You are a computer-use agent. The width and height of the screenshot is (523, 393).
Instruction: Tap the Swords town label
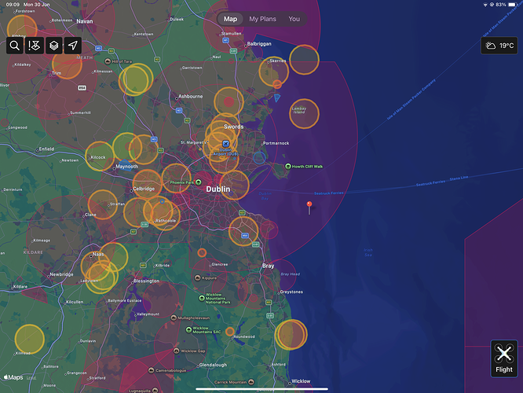[233, 127]
